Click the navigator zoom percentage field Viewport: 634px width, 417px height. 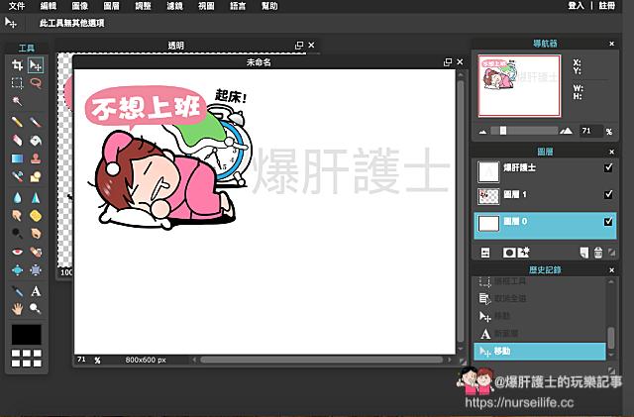click(591, 131)
